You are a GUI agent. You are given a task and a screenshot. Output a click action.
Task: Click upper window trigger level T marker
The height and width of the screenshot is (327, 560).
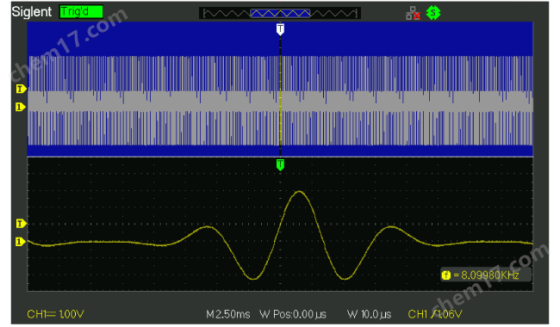coord(21,89)
